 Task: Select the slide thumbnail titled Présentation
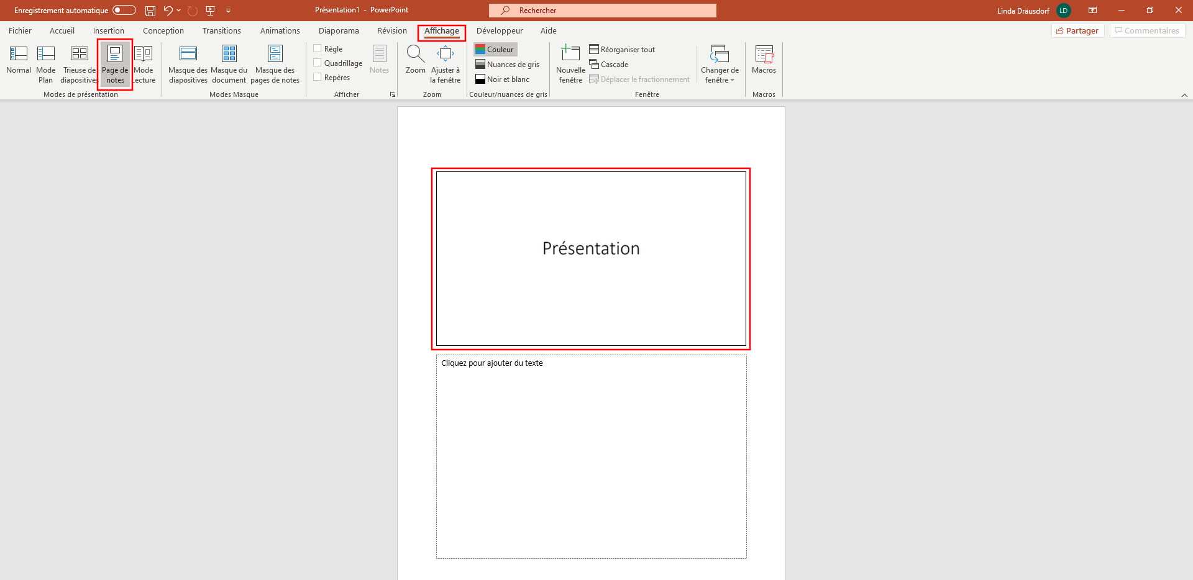point(591,258)
